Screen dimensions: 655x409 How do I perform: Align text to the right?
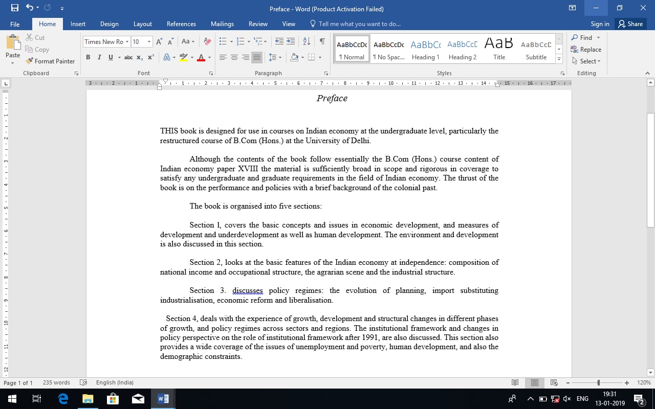click(x=246, y=57)
